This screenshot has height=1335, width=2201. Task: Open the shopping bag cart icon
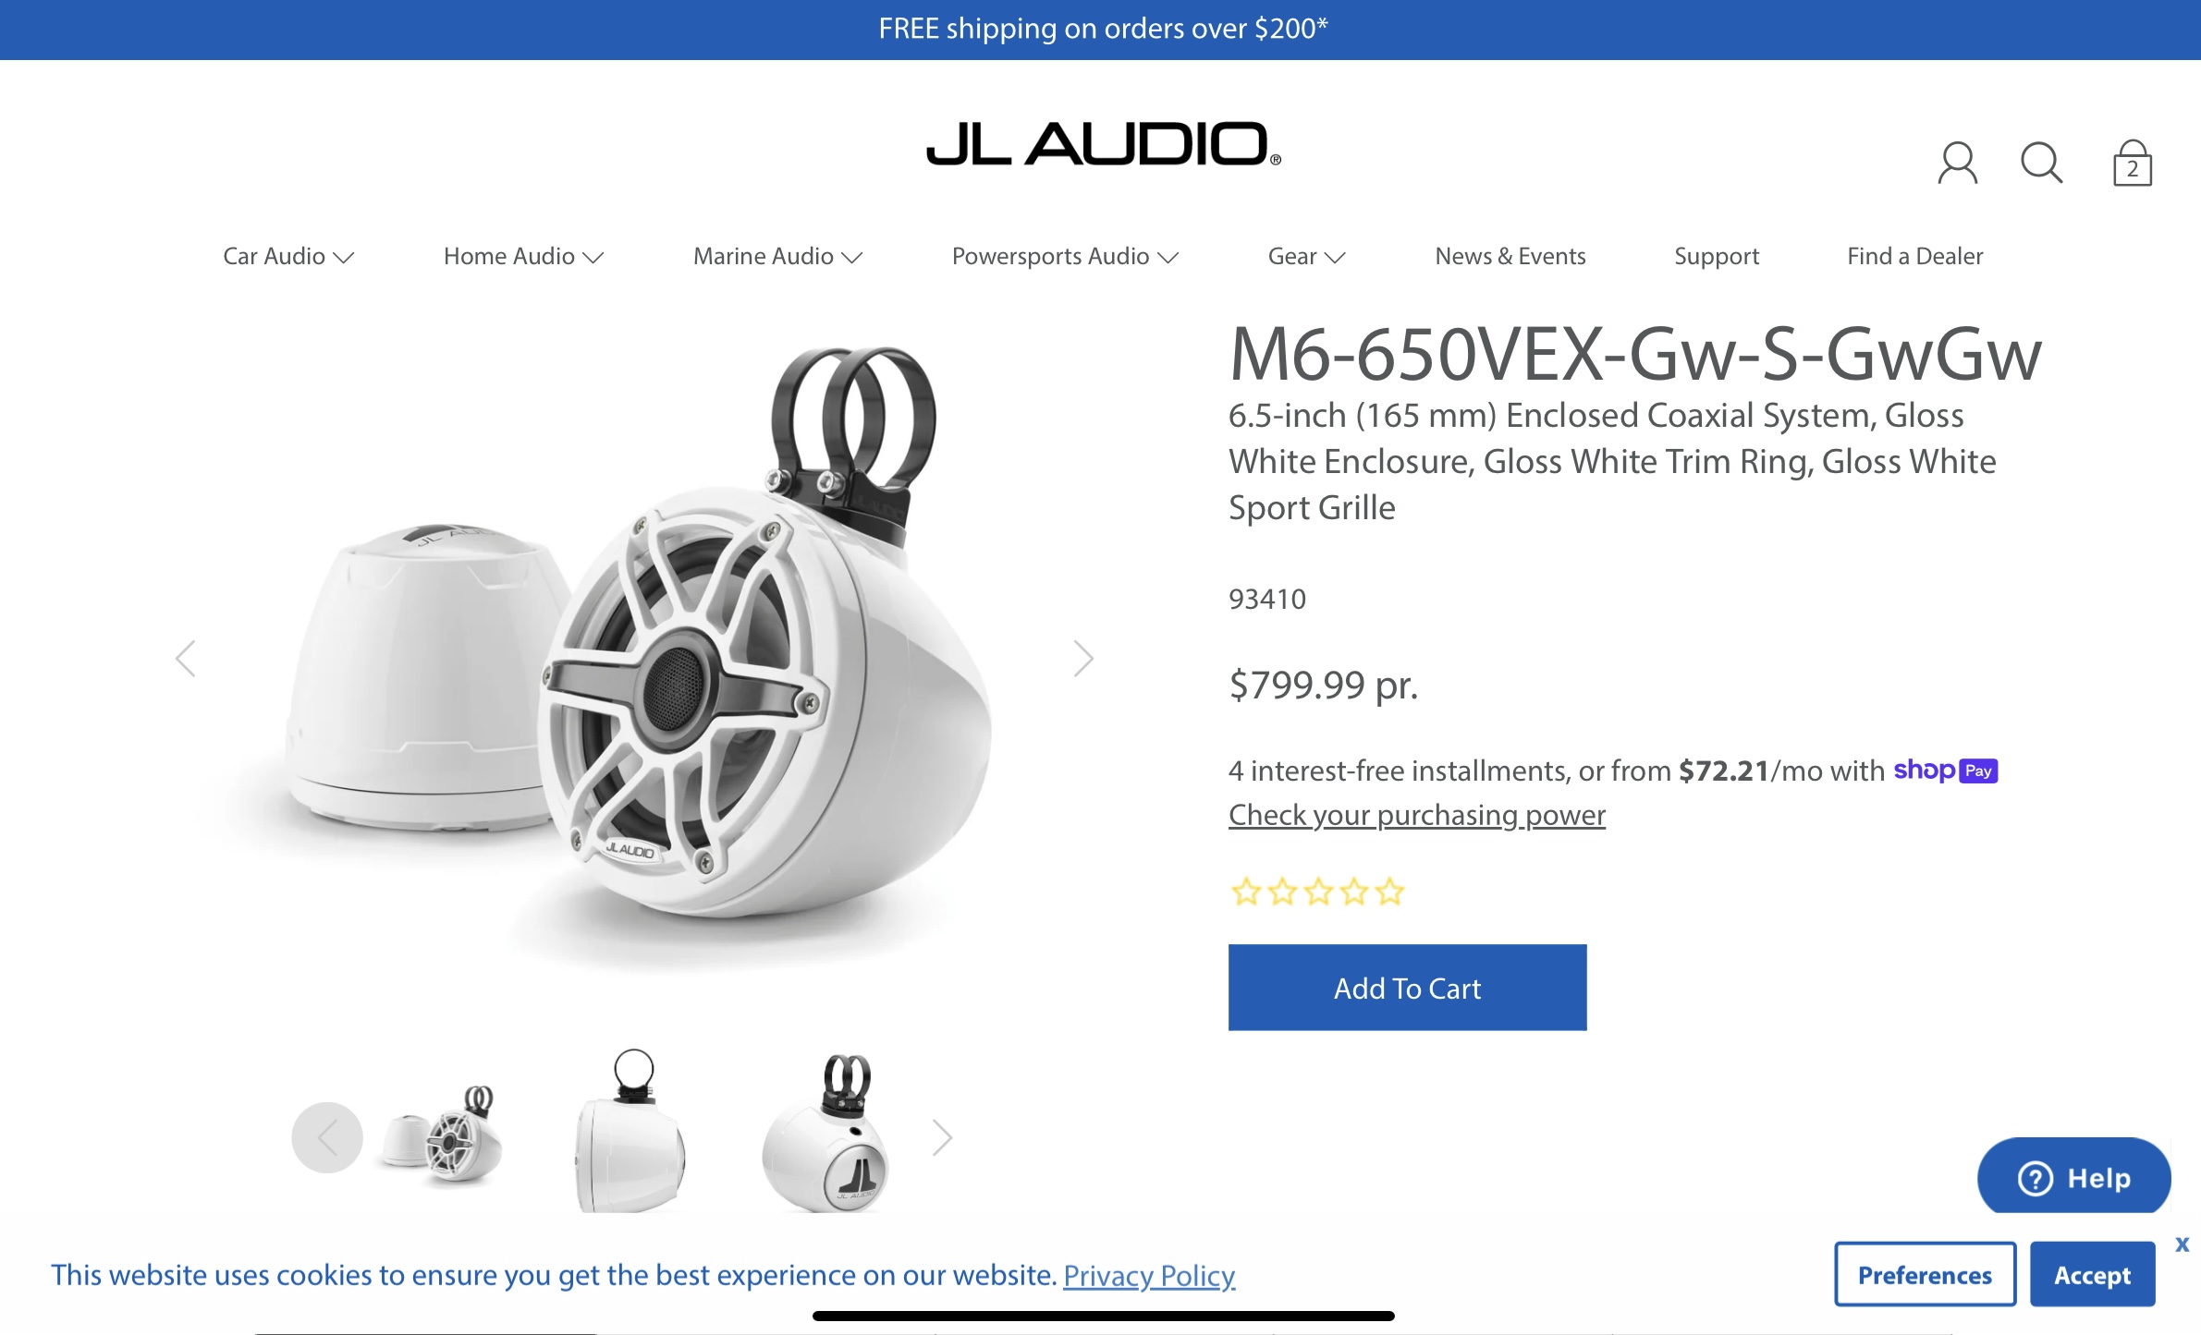(x=2132, y=164)
